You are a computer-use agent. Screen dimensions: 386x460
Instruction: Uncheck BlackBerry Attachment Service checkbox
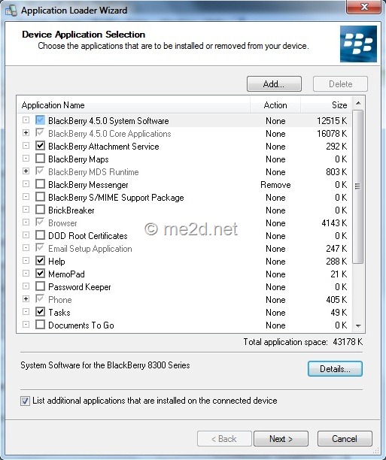(x=40, y=146)
